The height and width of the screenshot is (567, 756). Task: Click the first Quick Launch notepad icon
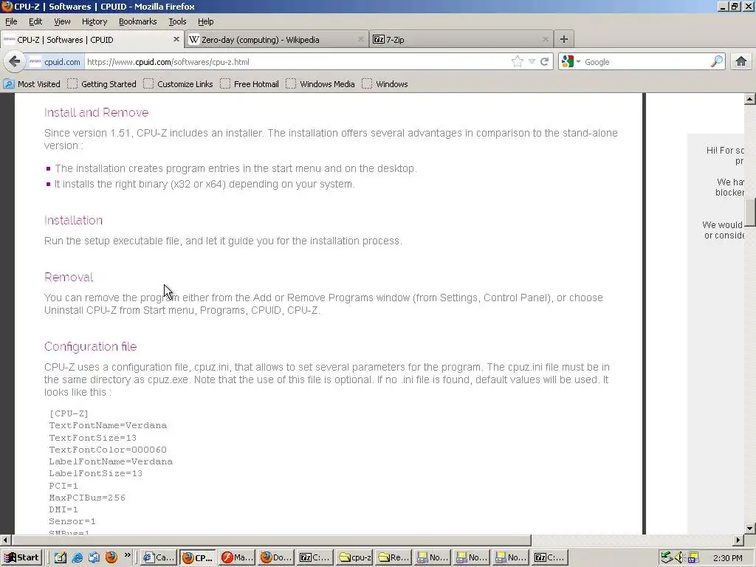pos(61,557)
